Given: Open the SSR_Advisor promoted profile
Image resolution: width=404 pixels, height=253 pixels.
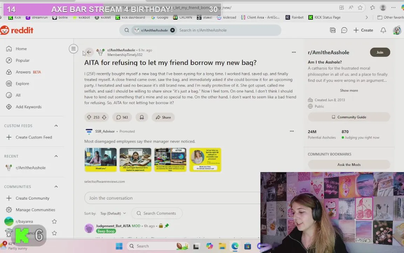Looking at the screenshot, I should pos(105,131).
